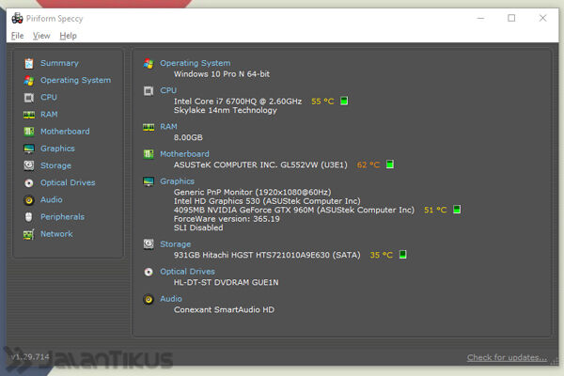This screenshot has width=564, height=376.
Task: Click the Motherboard icon in sidebar
Action: (29, 132)
